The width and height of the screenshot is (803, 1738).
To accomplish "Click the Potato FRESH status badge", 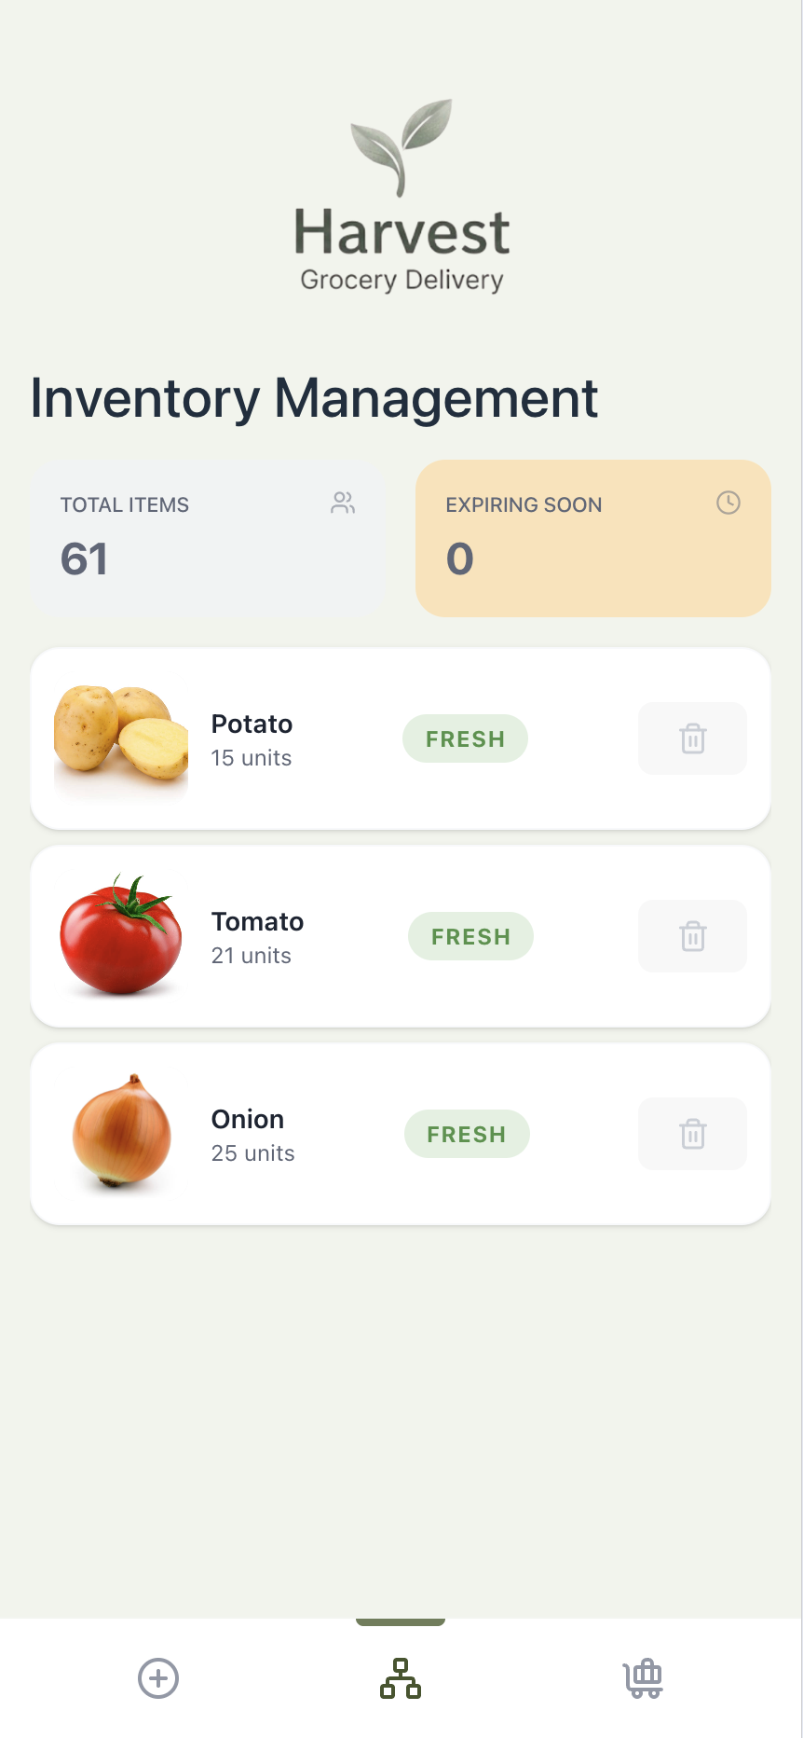I will [x=465, y=738].
